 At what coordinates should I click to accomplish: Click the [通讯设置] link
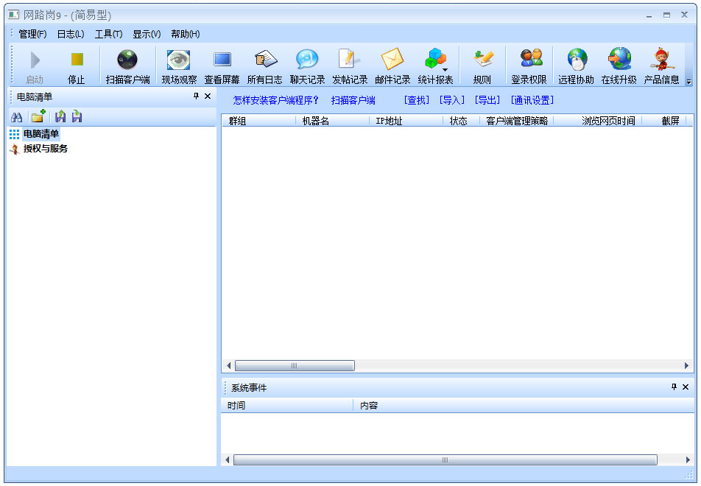tap(532, 100)
